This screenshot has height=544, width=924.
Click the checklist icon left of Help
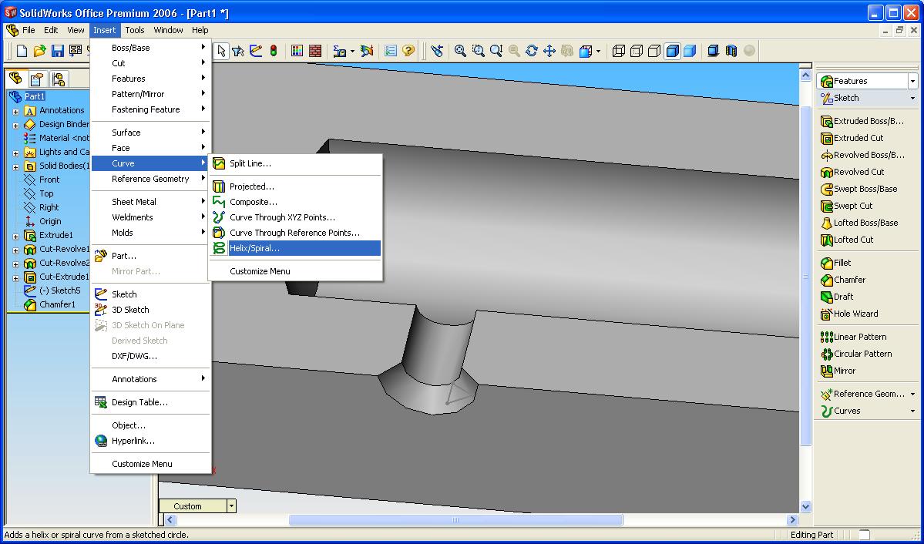click(390, 52)
